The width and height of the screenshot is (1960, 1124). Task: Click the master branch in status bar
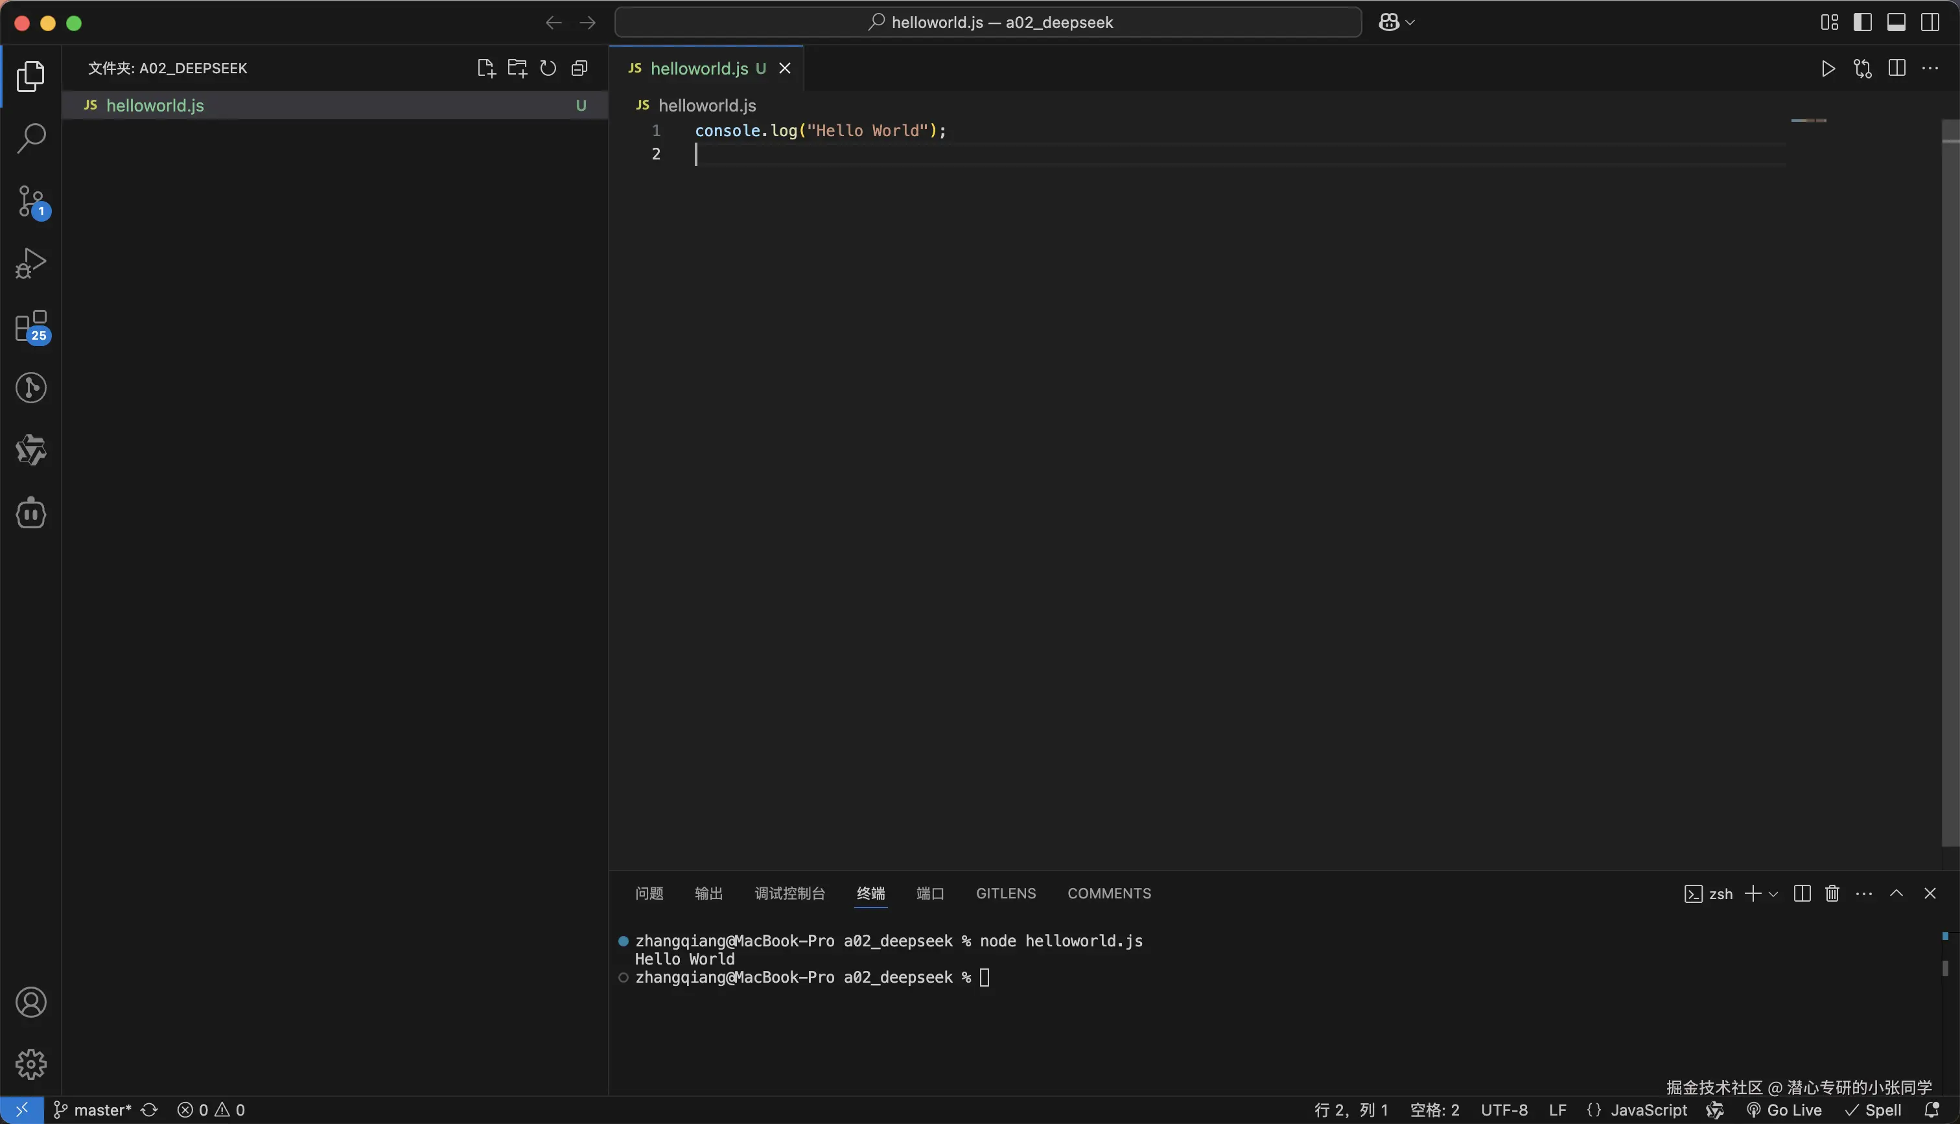93,1110
